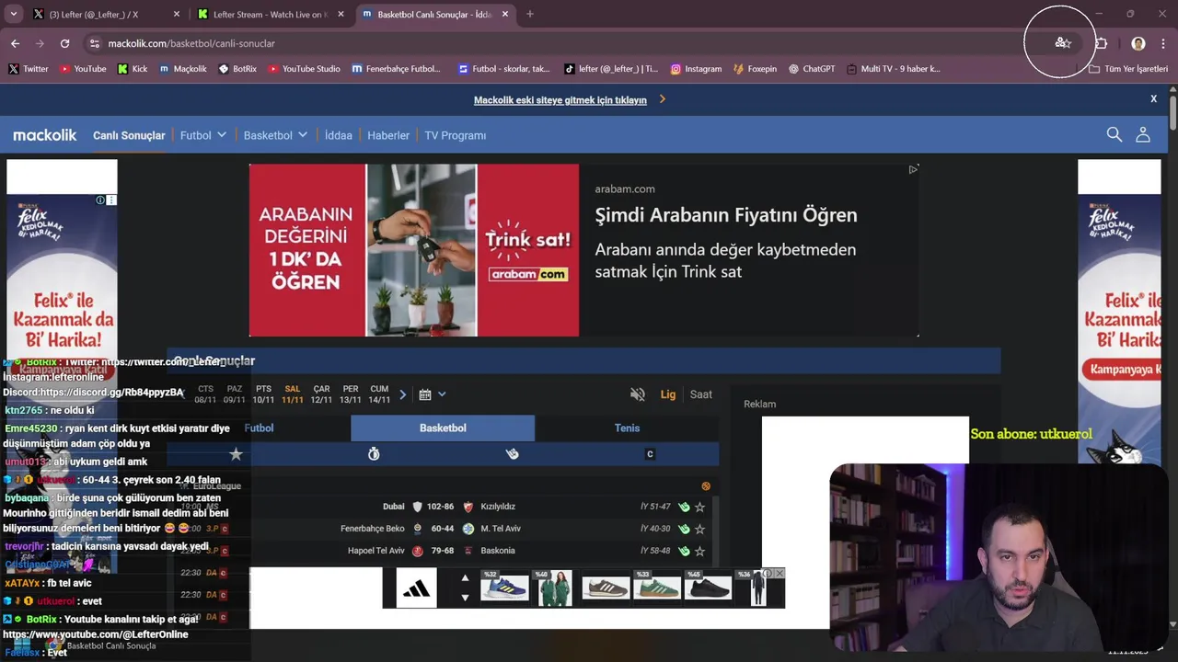1178x662 pixels.
Task: Switch to Lefter Stream Kick browser tab
Action: pos(271,14)
